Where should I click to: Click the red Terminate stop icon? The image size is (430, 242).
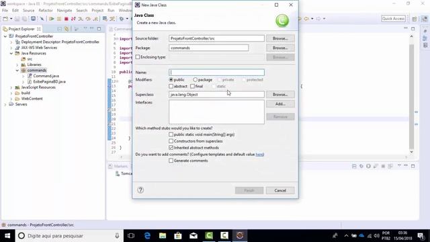point(66,19)
